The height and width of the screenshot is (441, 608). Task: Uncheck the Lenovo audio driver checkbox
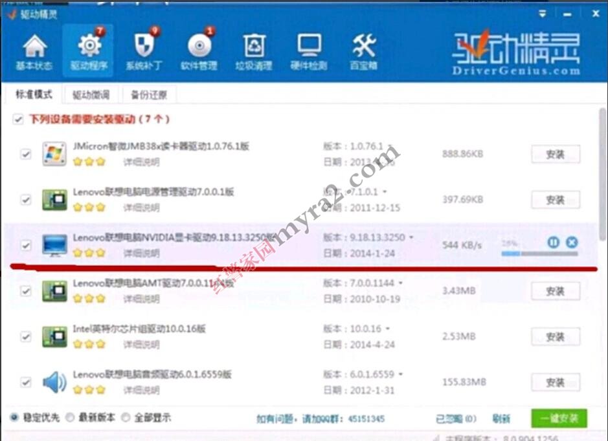pos(26,382)
